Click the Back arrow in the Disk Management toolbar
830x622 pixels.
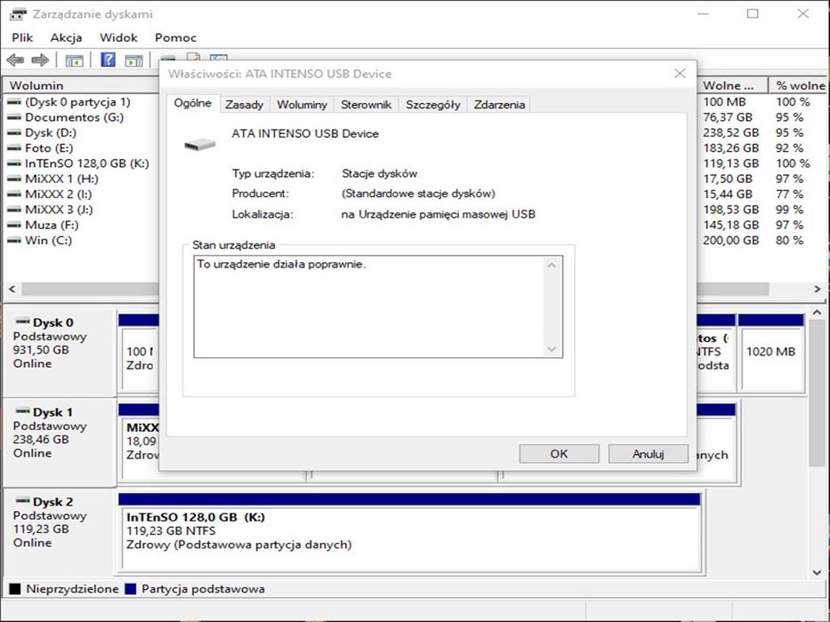point(15,60)
